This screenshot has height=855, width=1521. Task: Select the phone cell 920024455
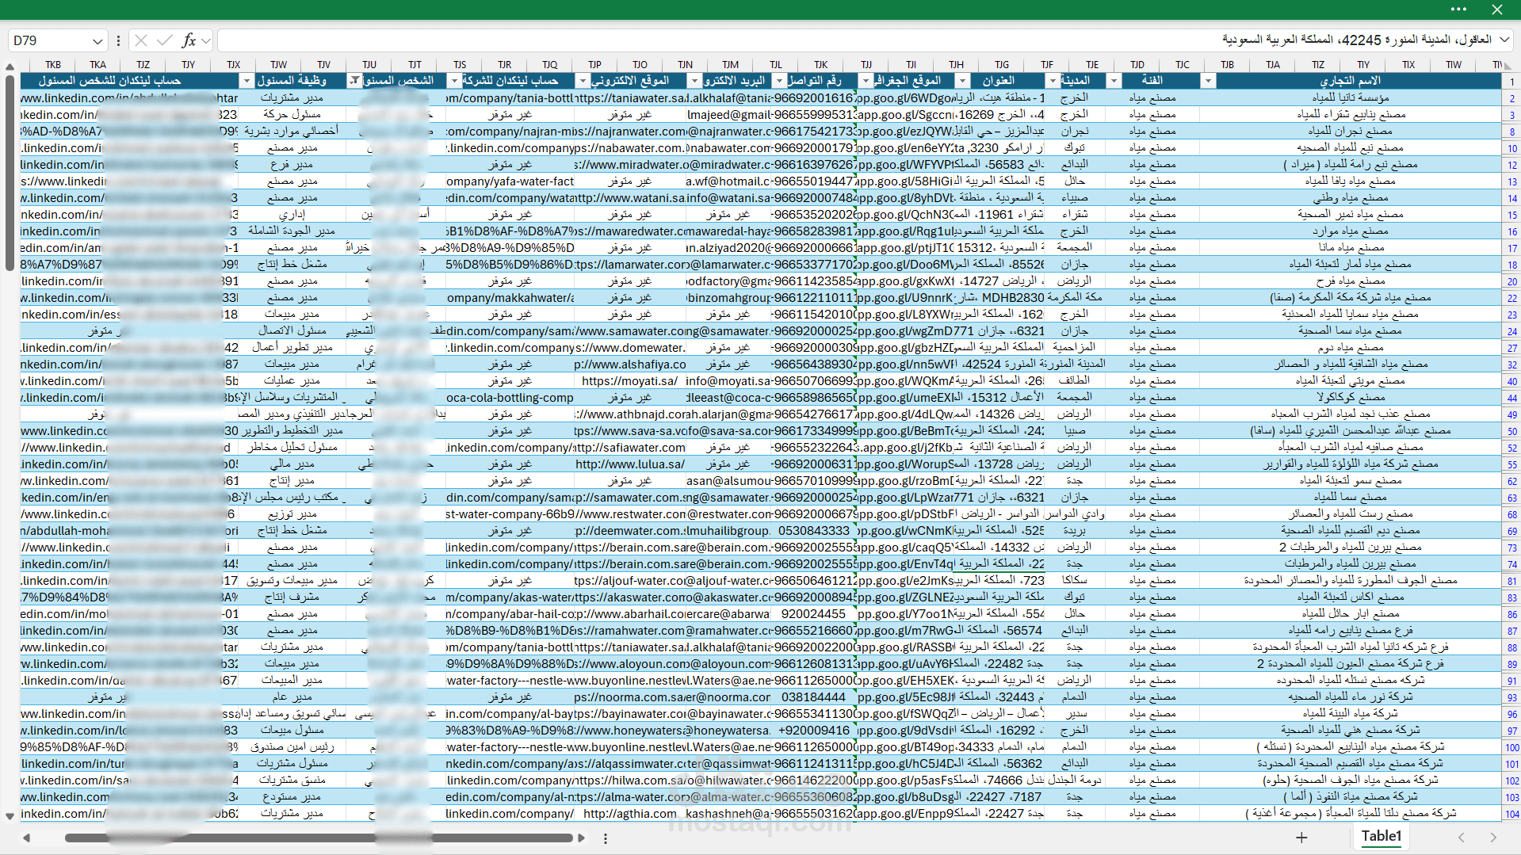pyautogui.click(x=813, y=614)
